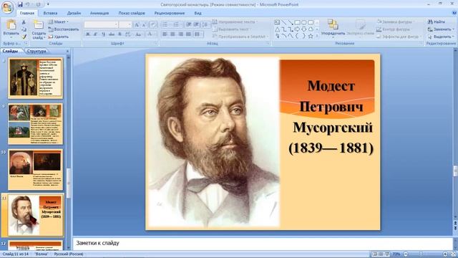Undo the last action in Quick Access Toolbar
This screenshot has height=258, width=458.
pyautogui.click(x=28, y=4)
